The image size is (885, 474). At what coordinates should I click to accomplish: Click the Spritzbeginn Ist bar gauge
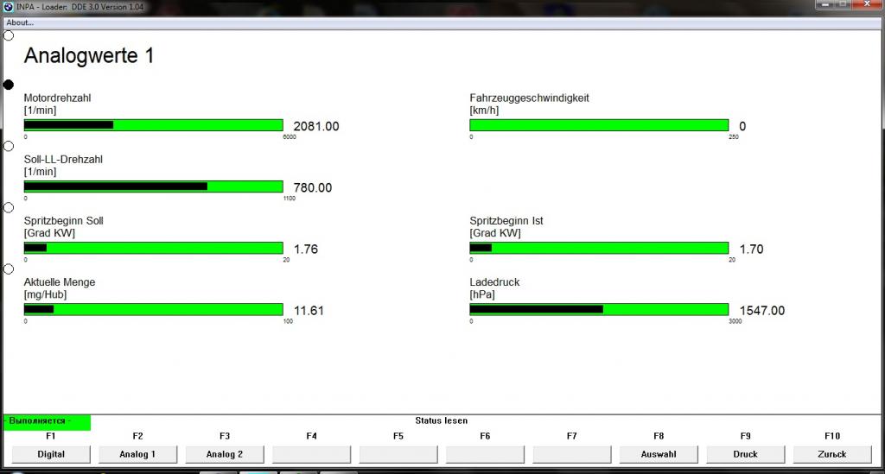(x=600, y=248)
